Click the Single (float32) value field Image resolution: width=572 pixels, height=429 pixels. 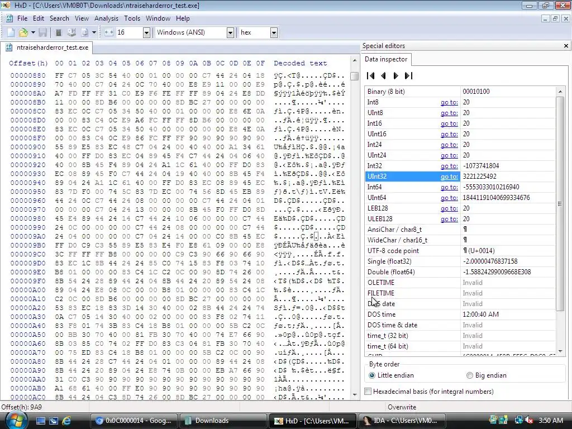(508, 261)
